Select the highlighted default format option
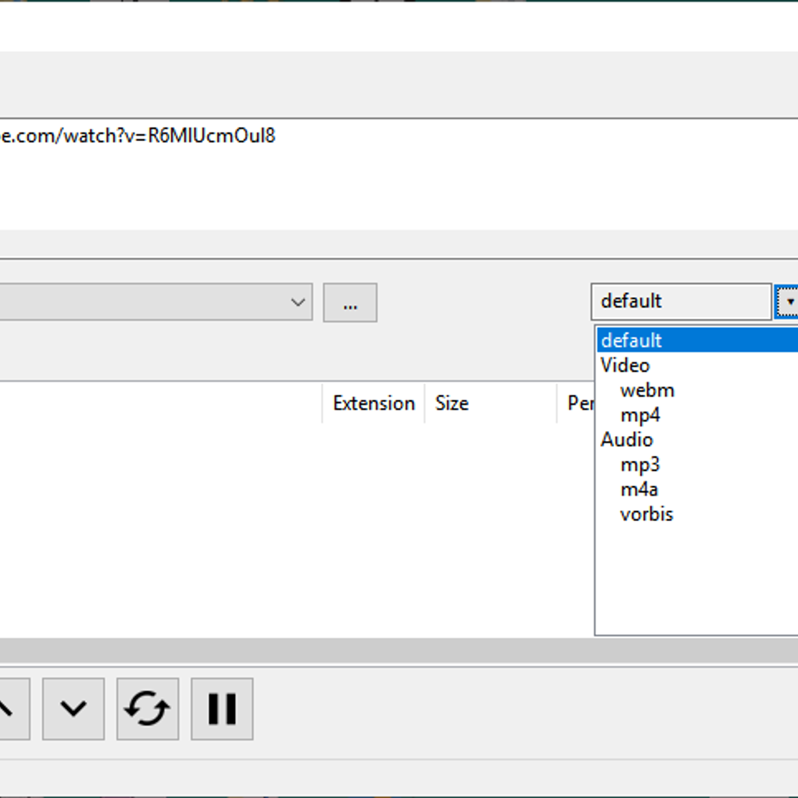The height and width of the screenshot is (798, 798). pos(697,340)
